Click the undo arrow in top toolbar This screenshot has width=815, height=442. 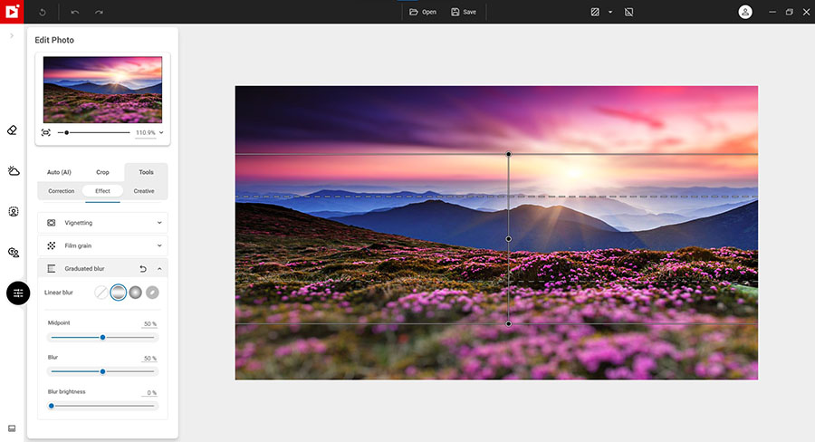click(x=75, y=12)
